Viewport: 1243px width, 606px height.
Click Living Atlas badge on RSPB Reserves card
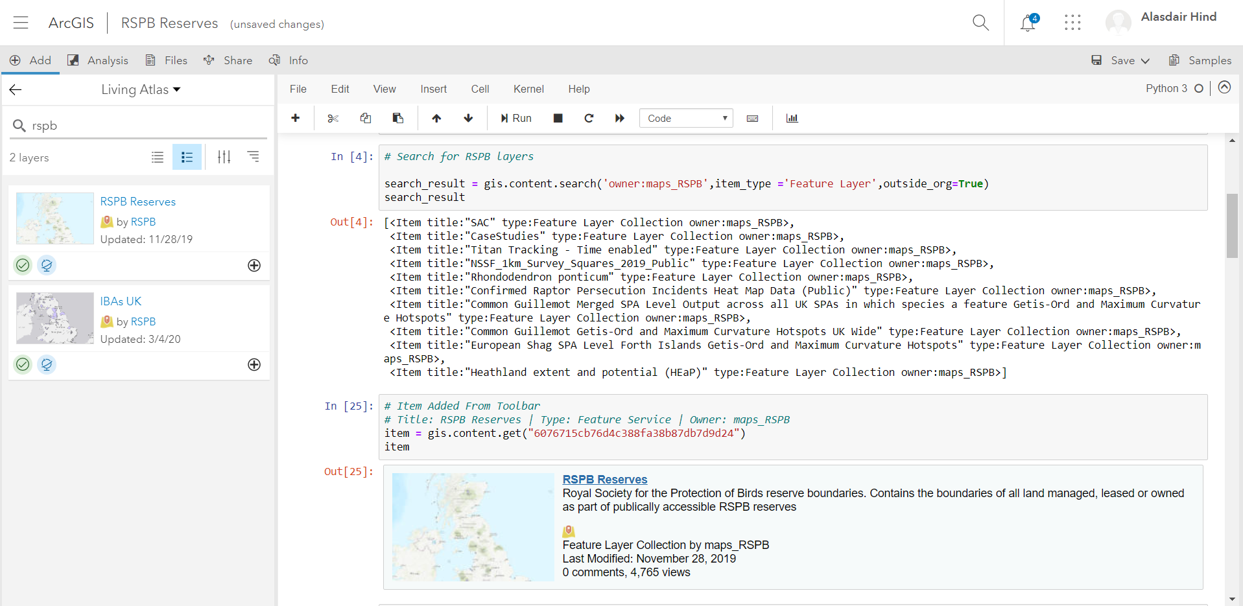click(47, 265)
